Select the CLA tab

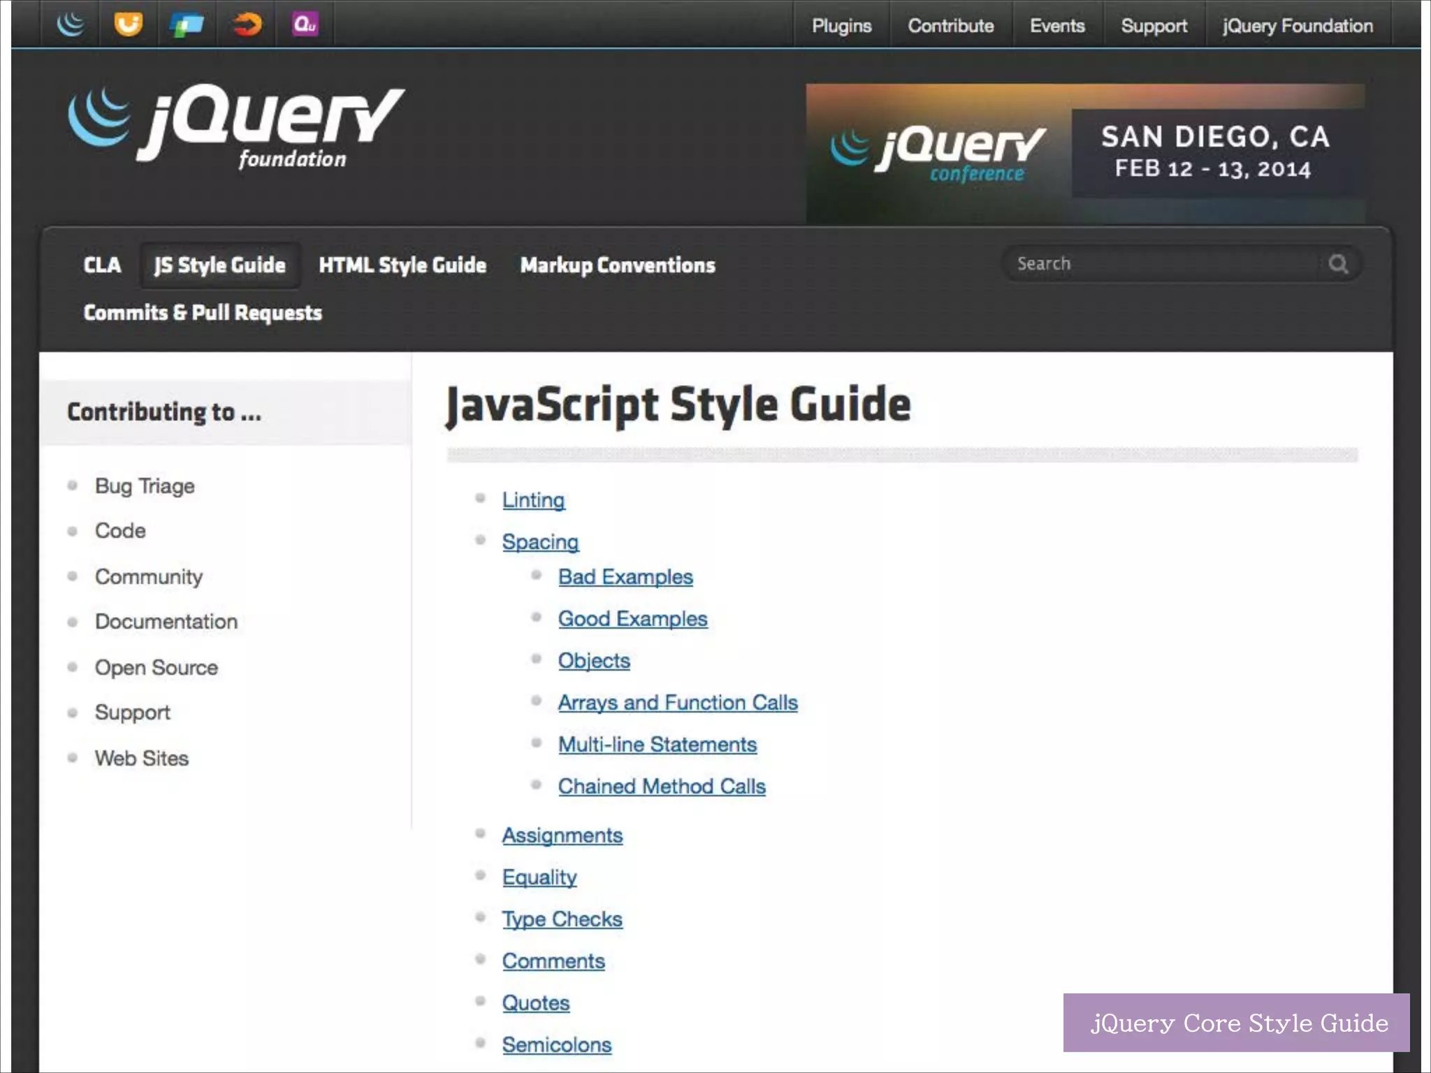102,265
